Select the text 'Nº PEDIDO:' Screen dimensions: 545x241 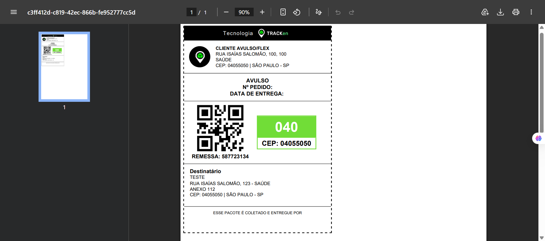coord(257,87)
